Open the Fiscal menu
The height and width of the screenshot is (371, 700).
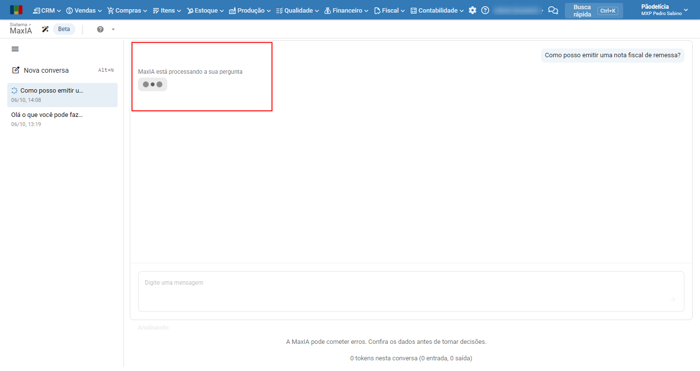pos(389,10)
